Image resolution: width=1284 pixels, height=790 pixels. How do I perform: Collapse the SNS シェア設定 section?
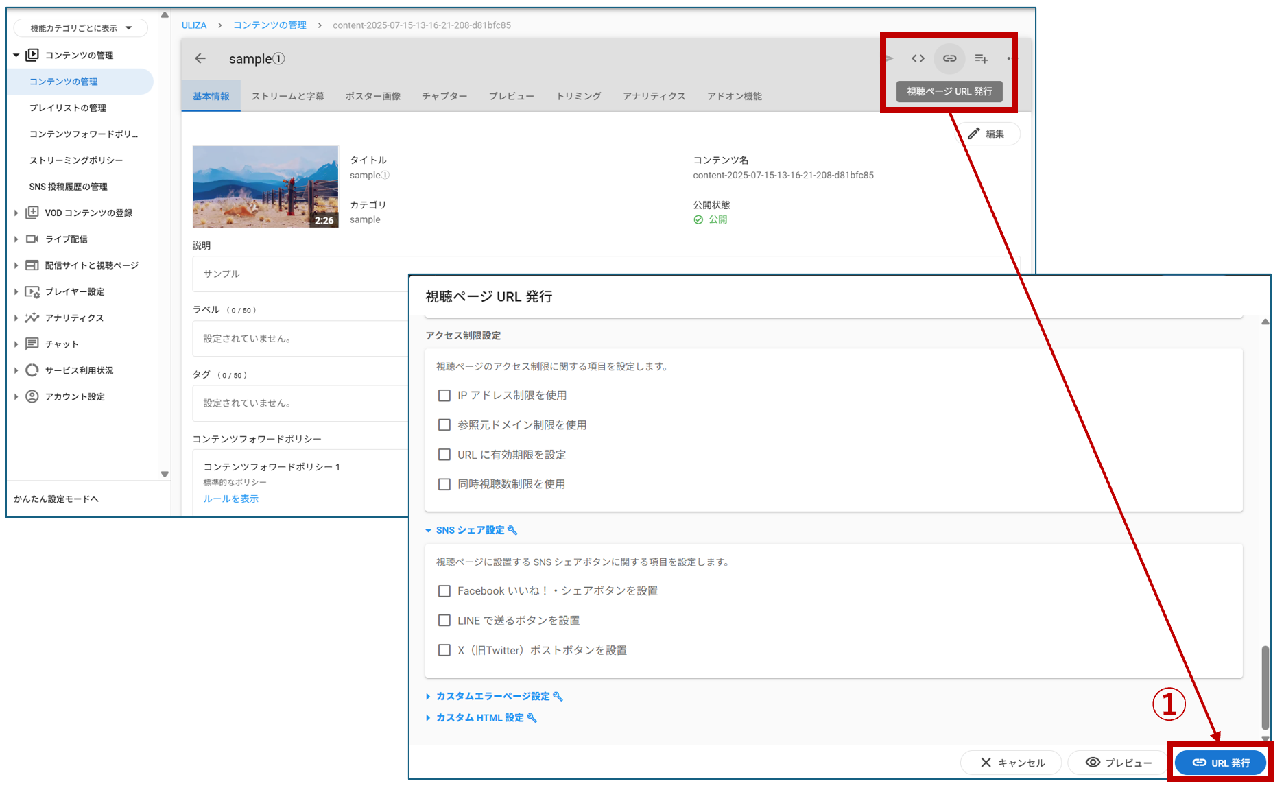coord(470,531)
